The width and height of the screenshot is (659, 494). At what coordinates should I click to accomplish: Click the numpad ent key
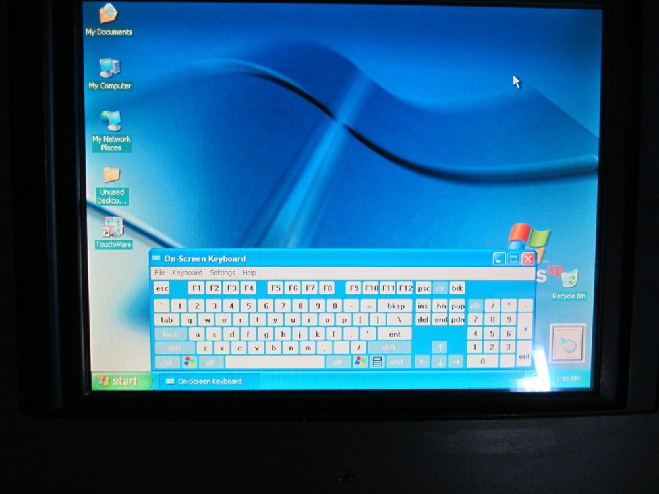(x=524, y=353)
